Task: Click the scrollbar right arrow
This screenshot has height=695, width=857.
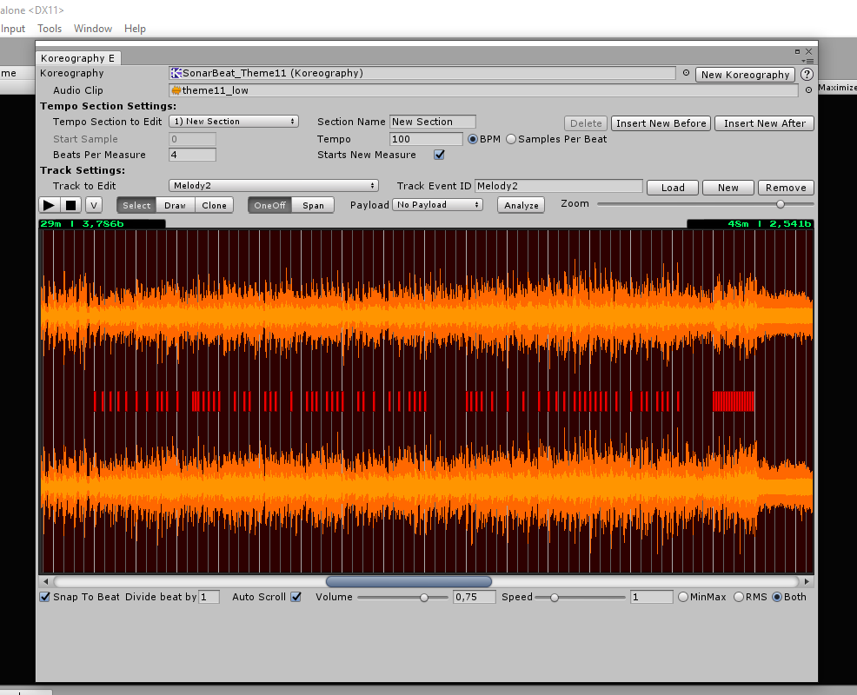Action: point(807,581)
